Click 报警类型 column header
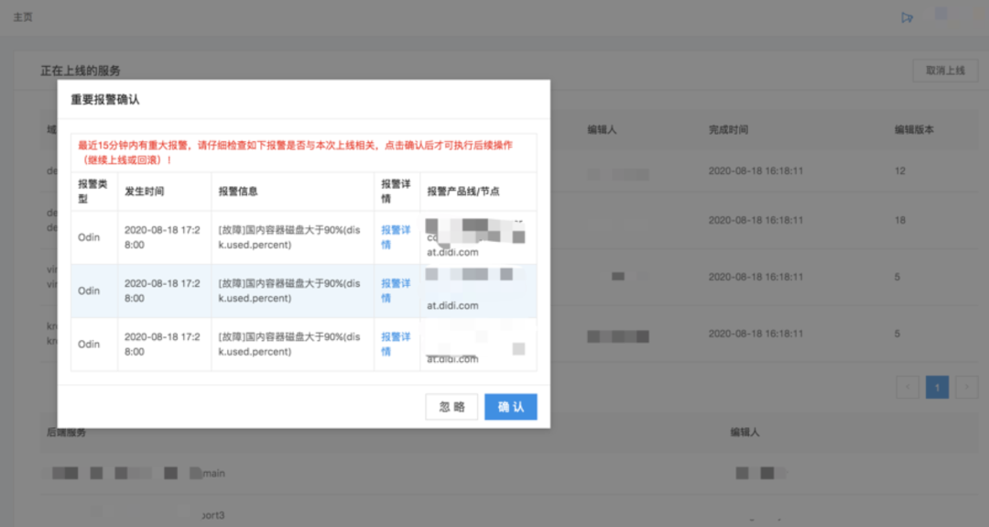989x527 pixels. tap(92, 192)
